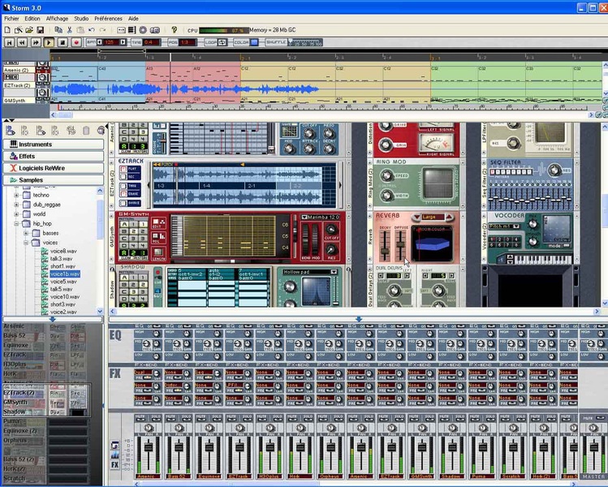Toggle Solo on the Bass 52 mixer channel
Image resolution: width=608 pixels, height=487 pixels.
187,416
